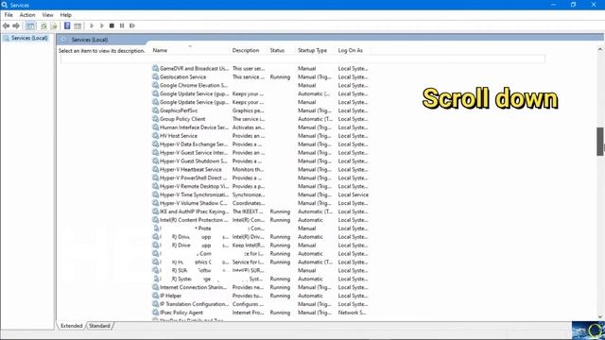Select Hyper-V Remote Desktop Virtualization service name
Image resolution: width=605 pixels, height=340 pixels.
(194, 187)
